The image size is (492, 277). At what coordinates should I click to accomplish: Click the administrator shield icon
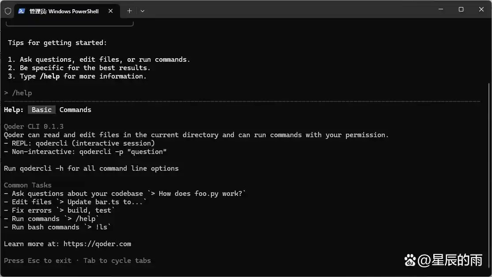coord(8,11)
